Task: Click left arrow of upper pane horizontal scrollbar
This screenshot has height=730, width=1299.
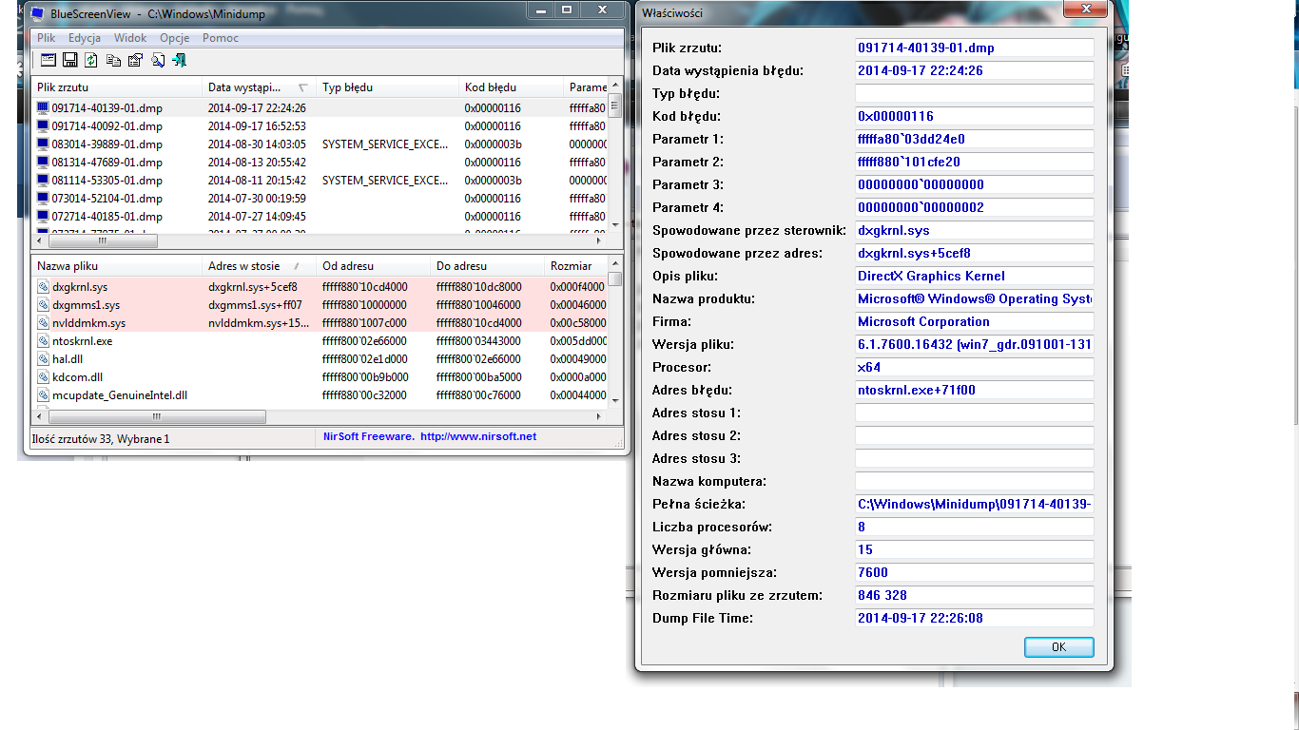Action: [x=39, y=240]
